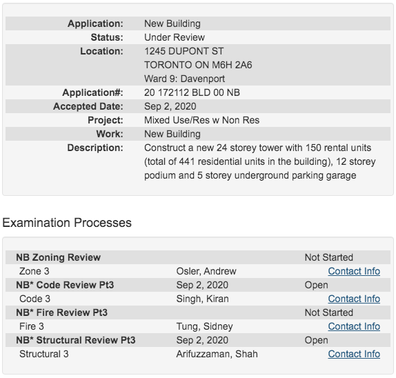The image size is (396, 378).
Task: Open Contact Info for Singh, Kiran
Action: point(354,299)
